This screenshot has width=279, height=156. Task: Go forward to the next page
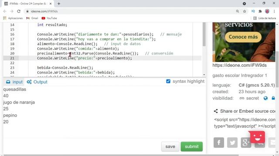click(x=12, y=11)
